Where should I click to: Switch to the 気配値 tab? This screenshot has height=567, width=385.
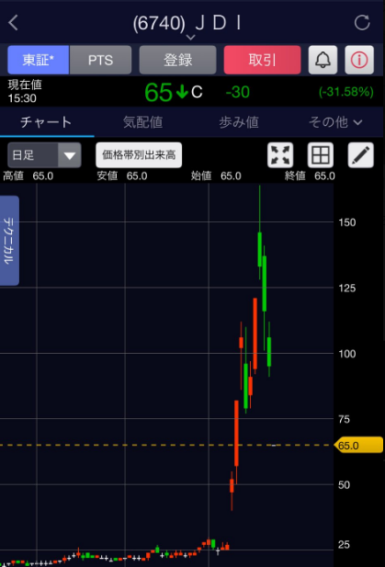pos(142,122)
